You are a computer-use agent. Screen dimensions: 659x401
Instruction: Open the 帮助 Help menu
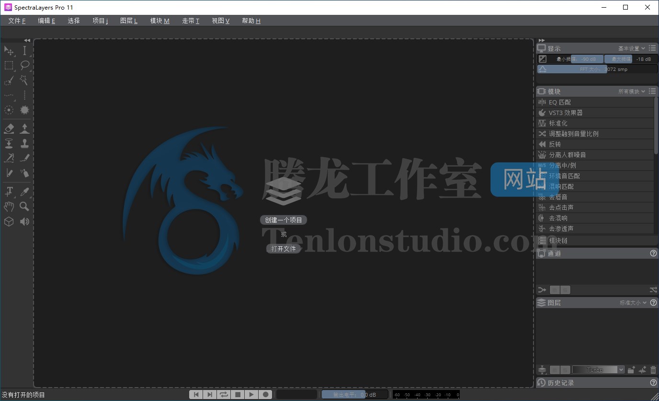[251, 21]
